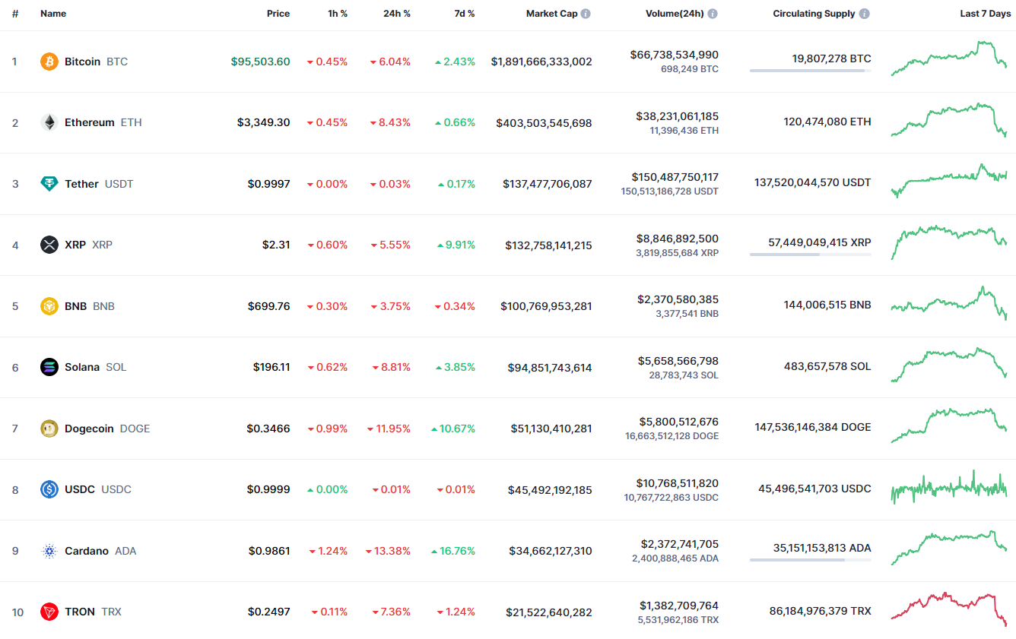The height and width of the screenshot is (639, 1016).
Task: Click Bitcoin's circulating supply progress bar
Action: (x=810, y=71)
